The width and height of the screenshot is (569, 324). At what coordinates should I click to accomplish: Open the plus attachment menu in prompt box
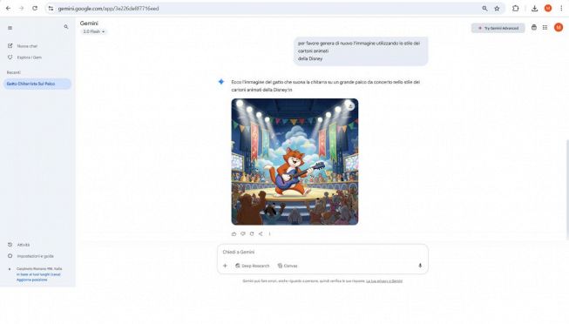pyautogui.click(x=225, y=266)
